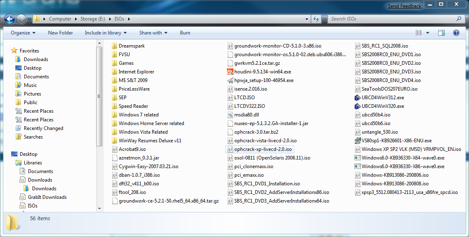Click the search magnifier icon
Image resolution: width=469 pixels, height=237 pixels.
click(x=459, y=18)
